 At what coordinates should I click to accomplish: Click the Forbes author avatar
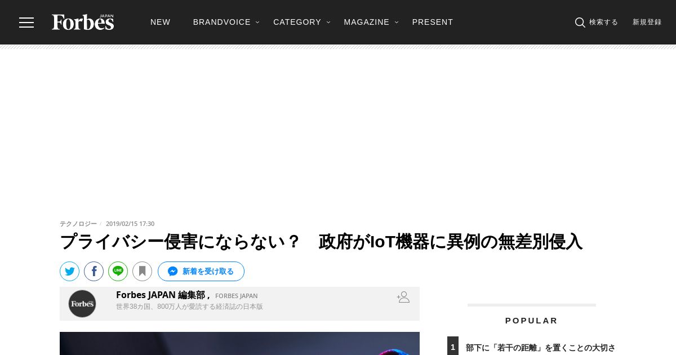pyautogui.click(x=82, y=304)
